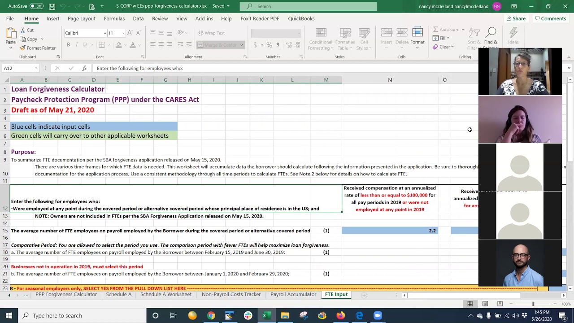Click the Comments button

point(550,18)
